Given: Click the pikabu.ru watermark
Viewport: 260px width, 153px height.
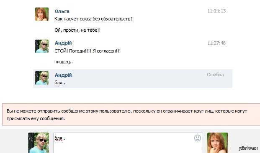Looking at the screenshot, I should [248, 148].
